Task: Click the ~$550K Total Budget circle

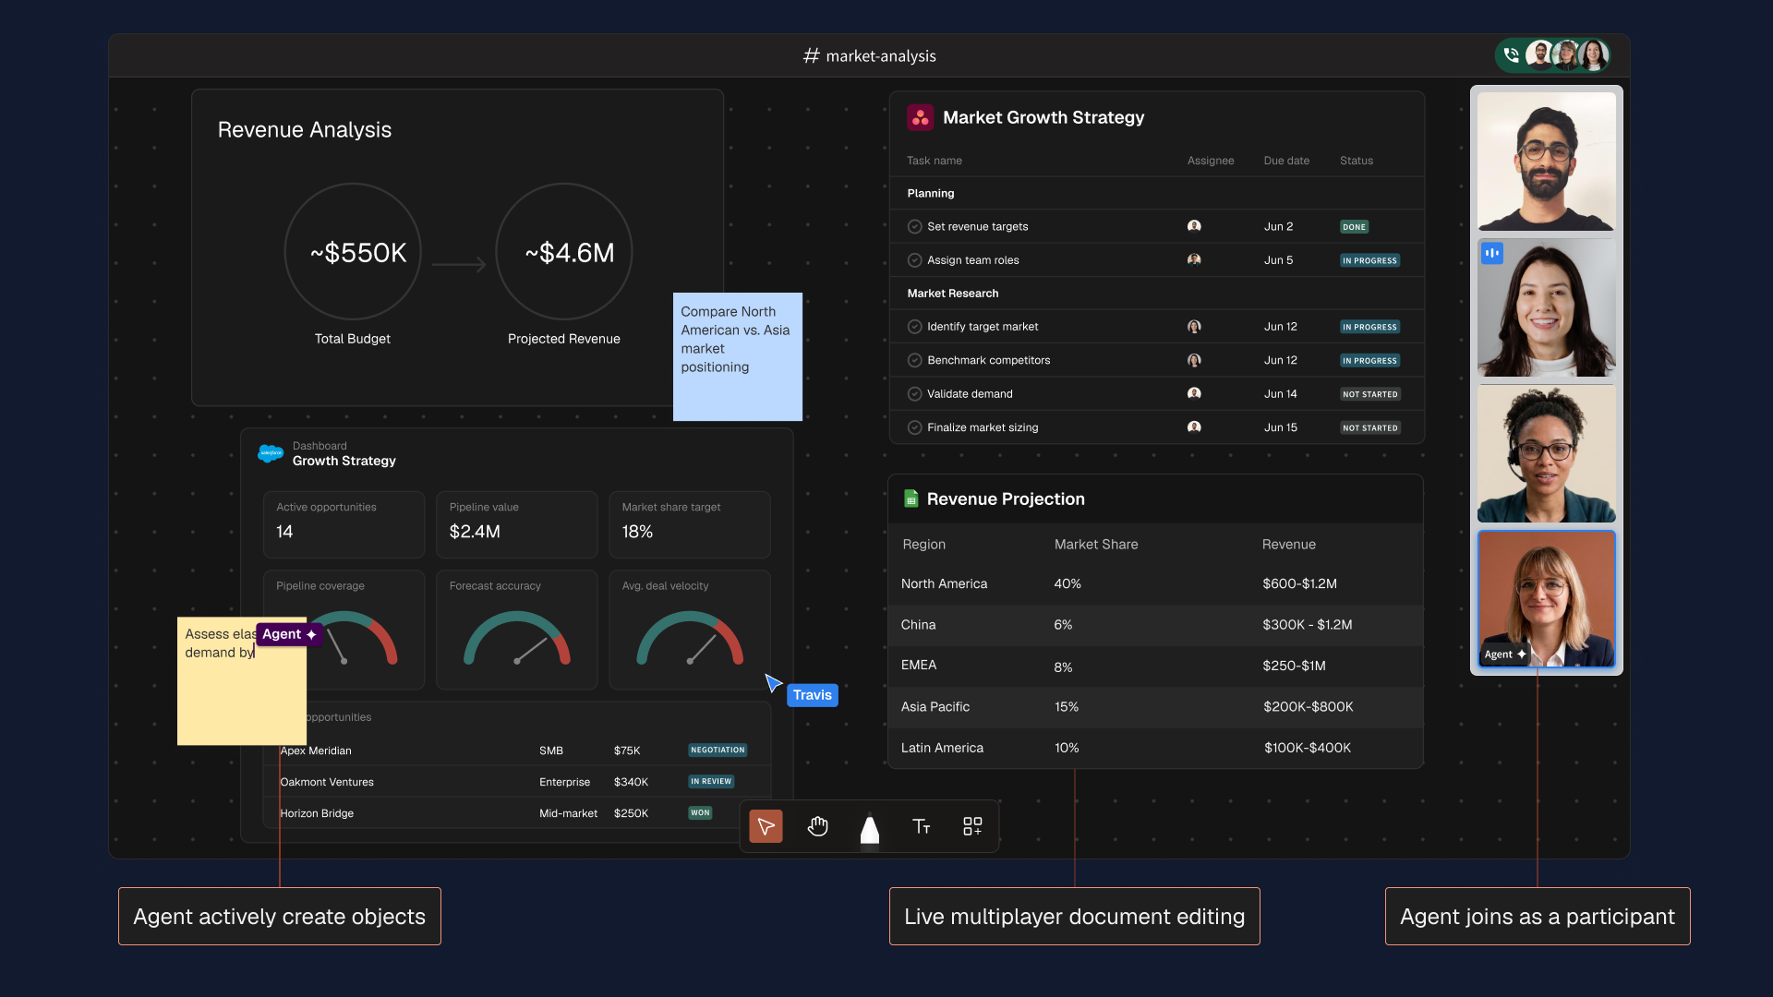Action: click(353, 252)
